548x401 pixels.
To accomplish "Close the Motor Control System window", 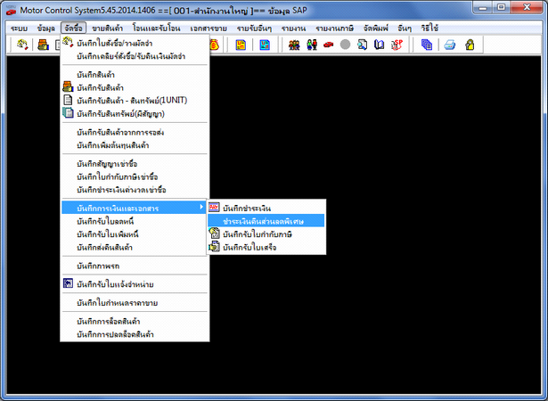I will 534,9.
